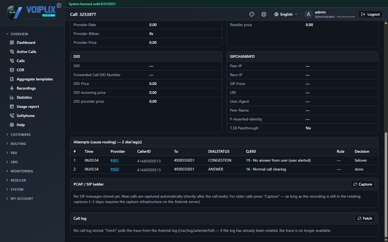Open Help from the sidebar

(x=21, y=125)
